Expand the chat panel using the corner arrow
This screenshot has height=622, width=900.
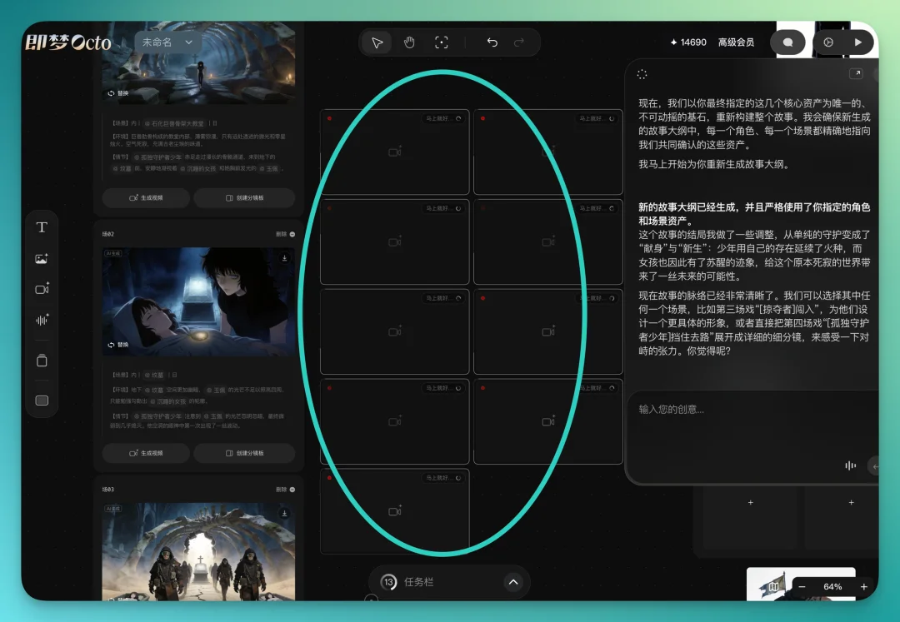click(x=857, y=72)
